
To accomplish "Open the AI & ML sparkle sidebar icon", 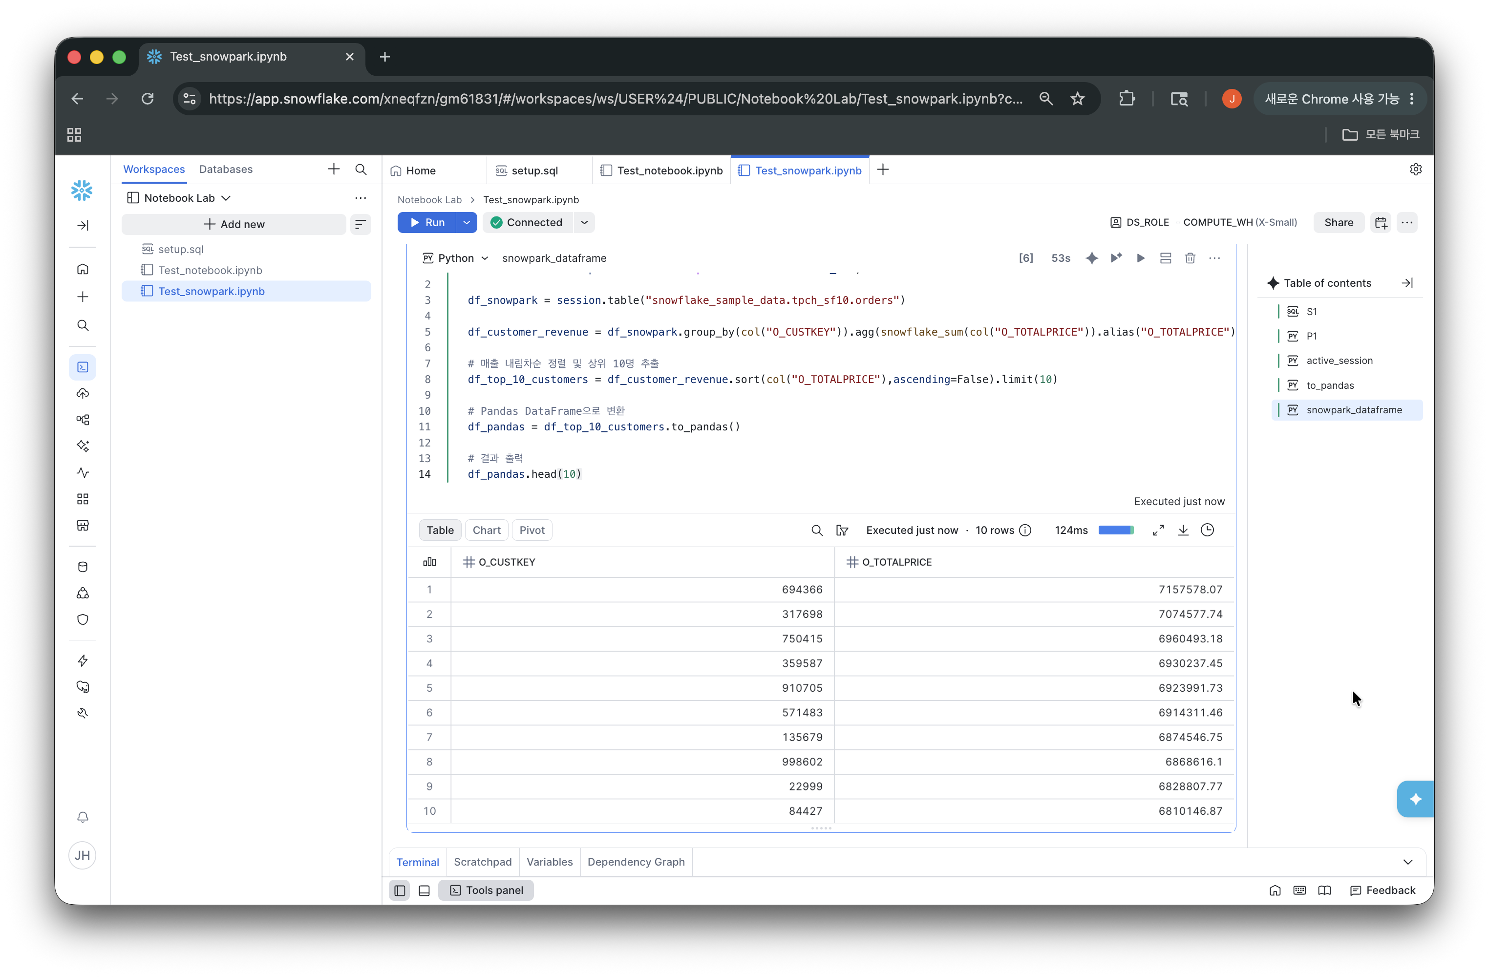I will pyautogui.click(x=83, y=446).
